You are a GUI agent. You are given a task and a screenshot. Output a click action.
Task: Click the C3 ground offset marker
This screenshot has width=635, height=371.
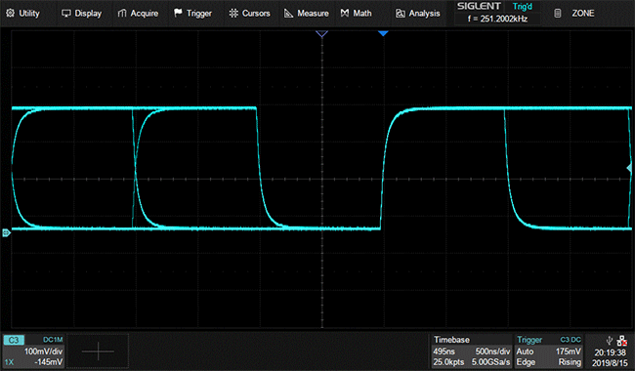pyautogui.click(x=6, y=232)
